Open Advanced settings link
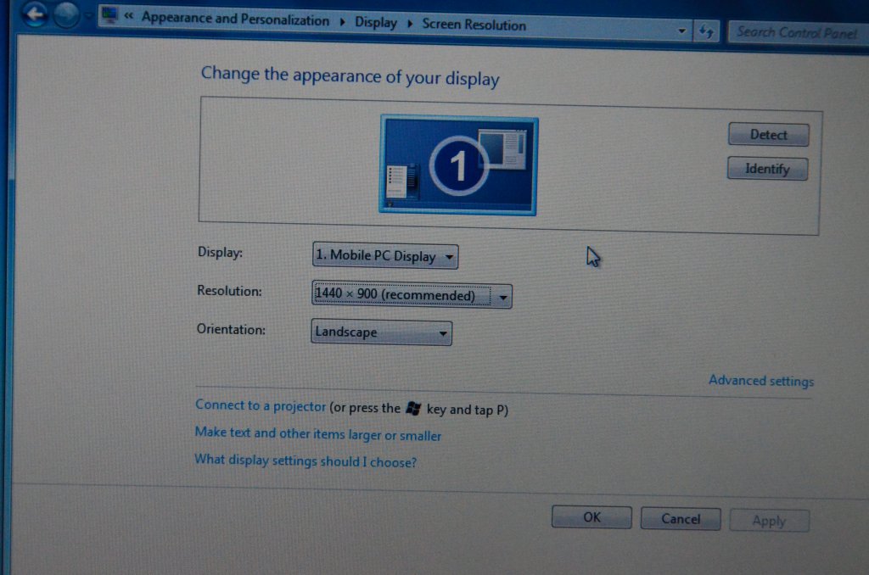 coord(761,381)
